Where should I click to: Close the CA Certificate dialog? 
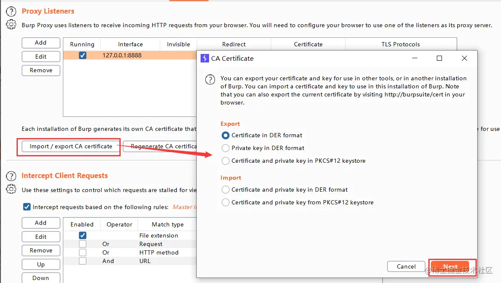(464, 58)
